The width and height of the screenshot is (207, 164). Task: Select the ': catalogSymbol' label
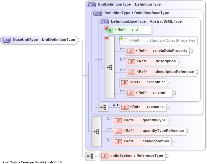[x=154, y=141]
